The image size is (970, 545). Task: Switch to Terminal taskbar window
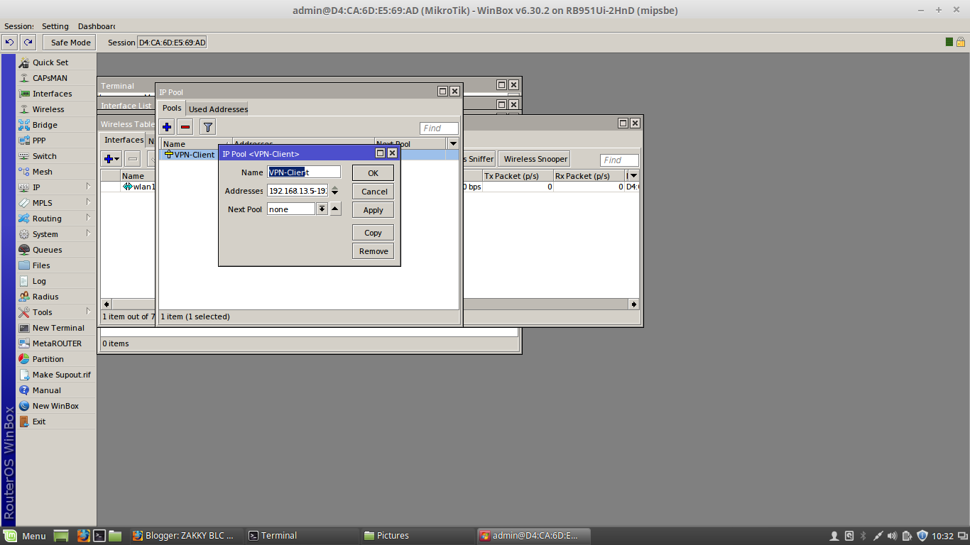[x=301, y=536]
